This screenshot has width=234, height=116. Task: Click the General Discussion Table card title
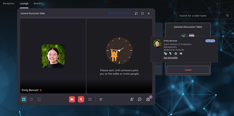188,27
